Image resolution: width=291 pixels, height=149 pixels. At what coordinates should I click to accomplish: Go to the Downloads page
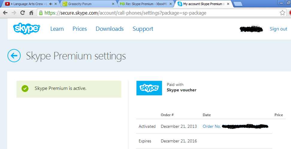click(110, 29)
